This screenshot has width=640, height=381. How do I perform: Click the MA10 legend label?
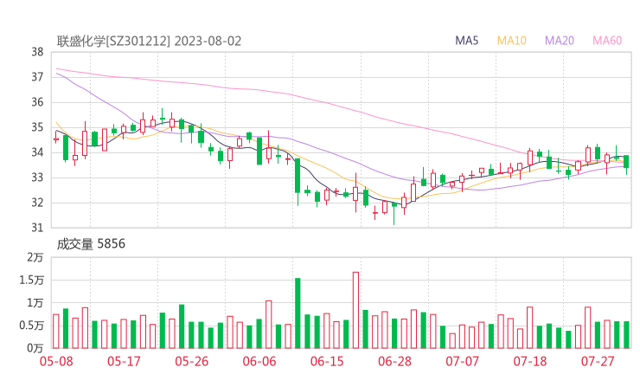[x=511, y=41]
